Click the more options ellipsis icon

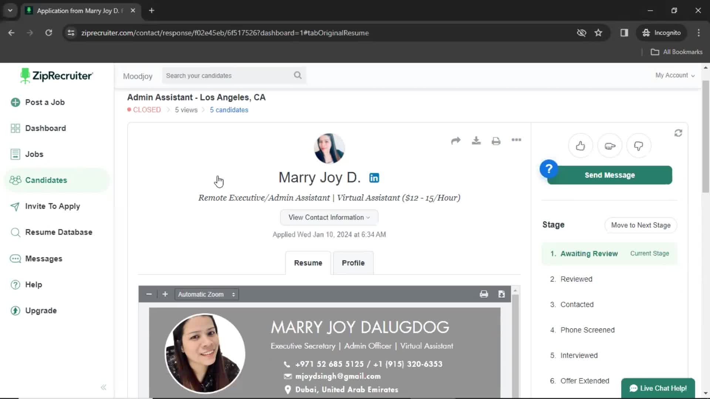pyautogui.click(x=517, y=141)
